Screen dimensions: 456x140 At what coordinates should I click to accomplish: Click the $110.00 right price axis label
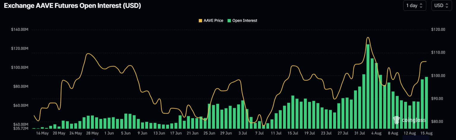click(438, 52)
